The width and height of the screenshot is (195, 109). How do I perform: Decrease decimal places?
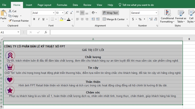pos(155,19)
